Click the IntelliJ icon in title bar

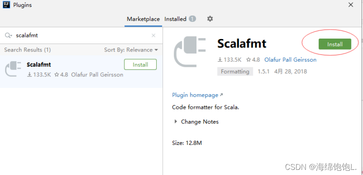(x=6, y=5)
